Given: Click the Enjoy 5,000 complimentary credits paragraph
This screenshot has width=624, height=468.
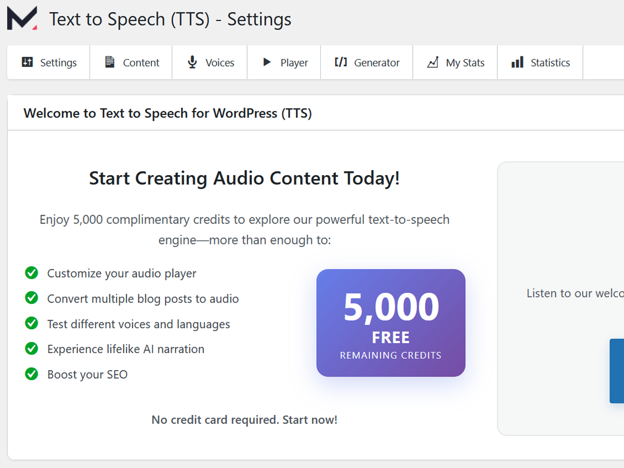Looking at the screenshot, I should (x=244, y=230).
